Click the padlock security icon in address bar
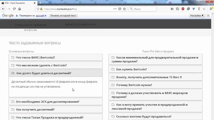The height and width of the screenshot is (120, 214). [x=41, y=9]
